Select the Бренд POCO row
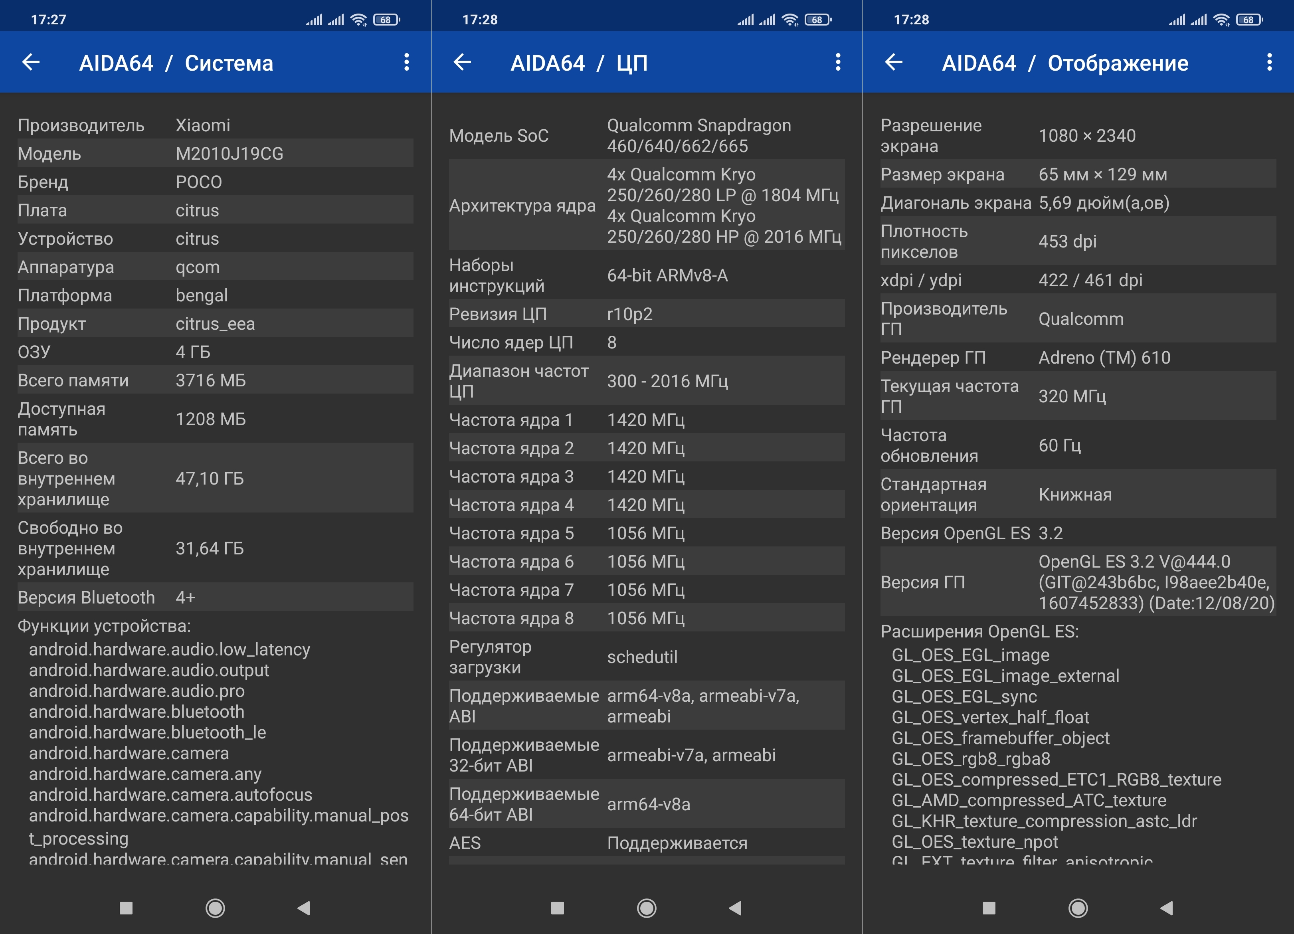The image size is (1294, 934). point(215,182)
